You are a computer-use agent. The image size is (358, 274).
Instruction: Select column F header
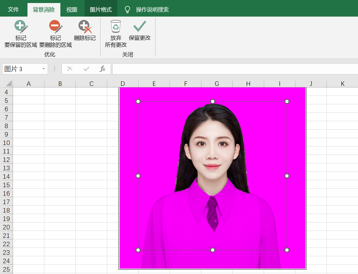tap(186, 83)
